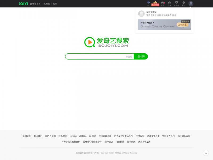Open 历史协议版本 footer link
This screenshot has width=213, height=160.
pos(145,142)
